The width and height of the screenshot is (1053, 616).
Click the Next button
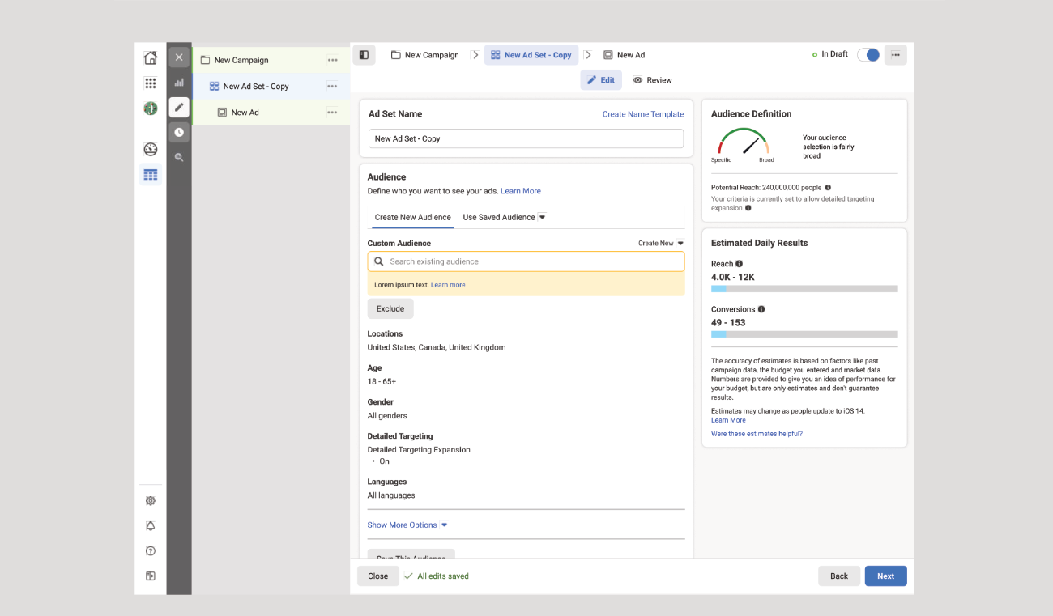coord(885,576)
